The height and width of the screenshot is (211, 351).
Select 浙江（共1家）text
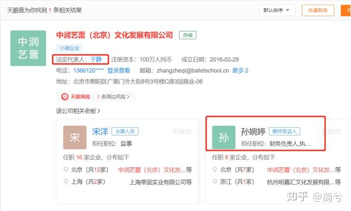pos(237,182)
